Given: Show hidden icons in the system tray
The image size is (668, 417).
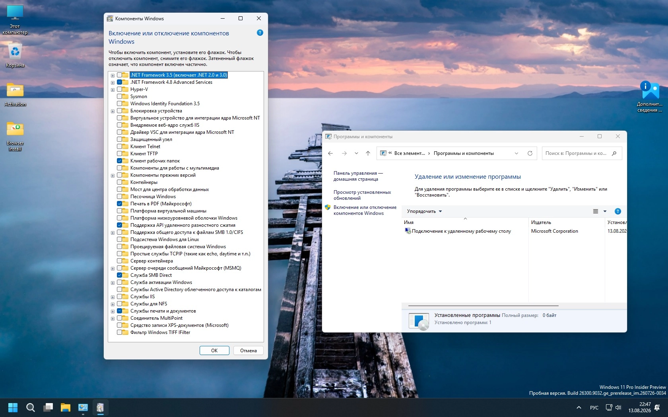Looking at the screenshot, I should pyautogui.click(x=579, y=407).
